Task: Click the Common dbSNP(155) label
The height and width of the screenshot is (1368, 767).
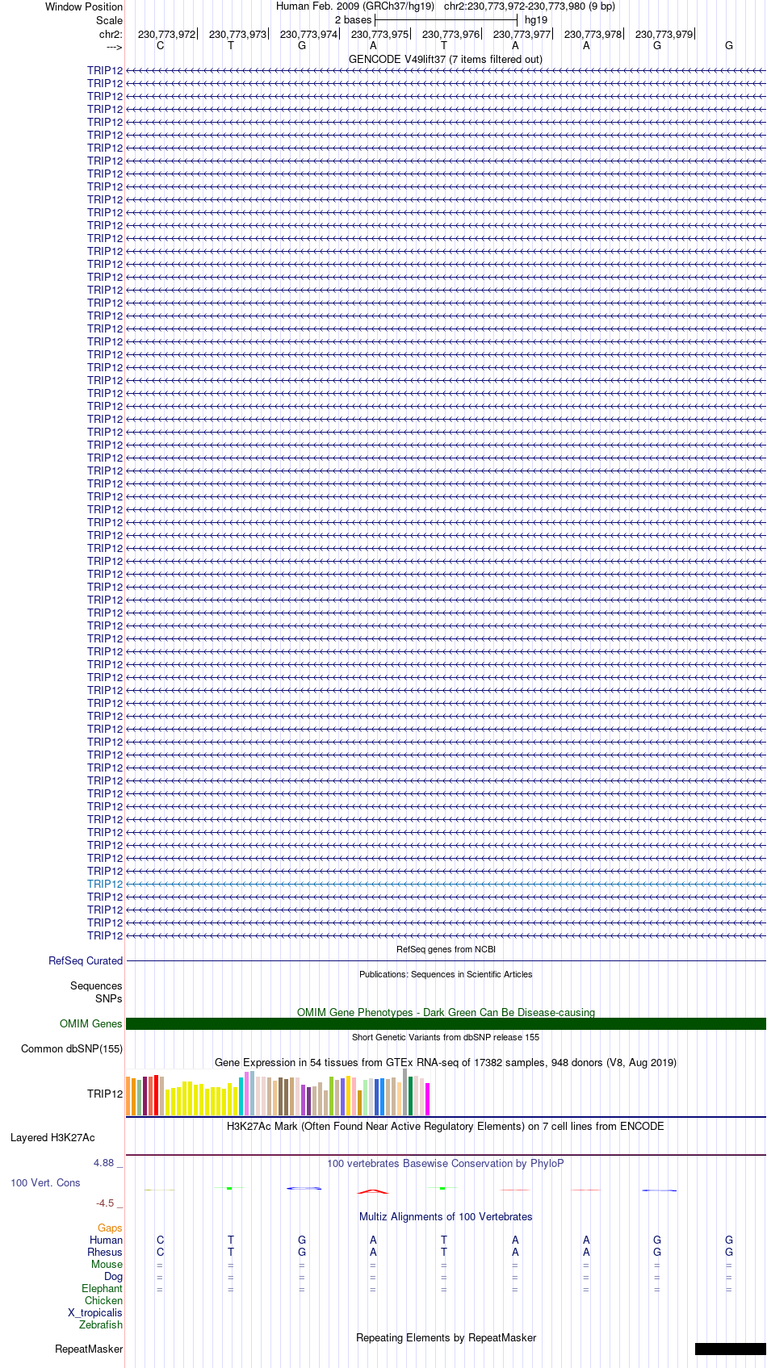Action: [x=72, y=1048]
